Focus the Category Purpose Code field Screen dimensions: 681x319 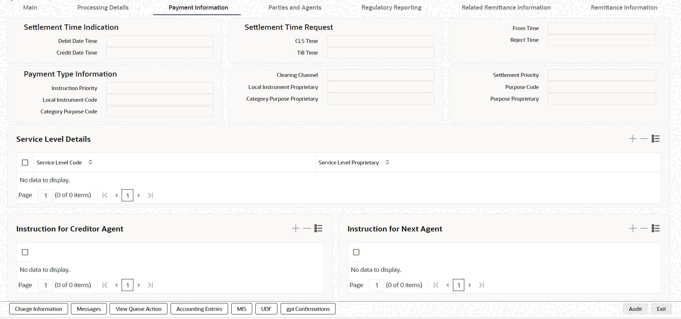pyautogui.click(x=160, y=111)
